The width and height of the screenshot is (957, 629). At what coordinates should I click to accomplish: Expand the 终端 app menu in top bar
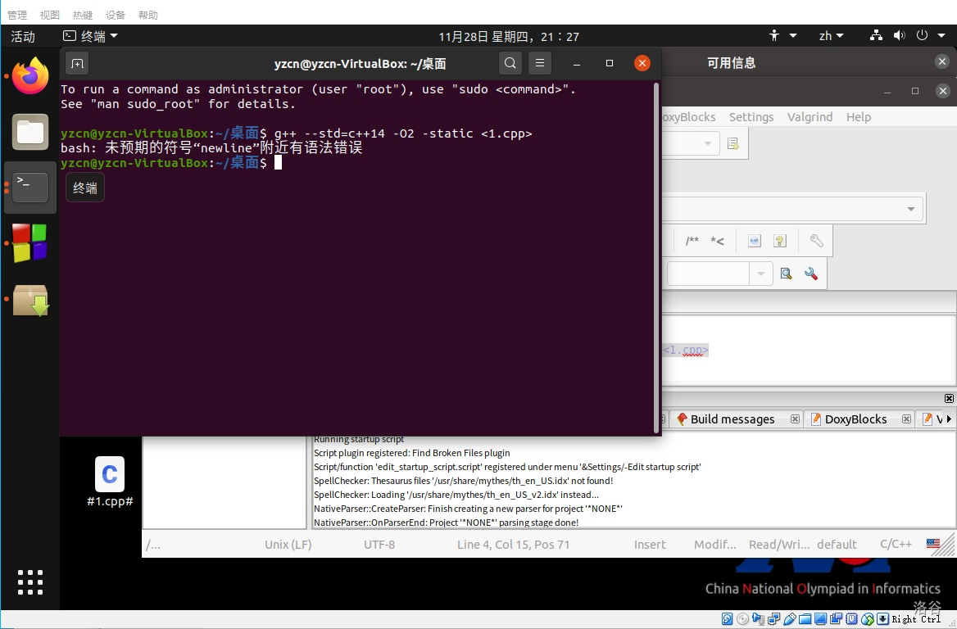(91, 36)
